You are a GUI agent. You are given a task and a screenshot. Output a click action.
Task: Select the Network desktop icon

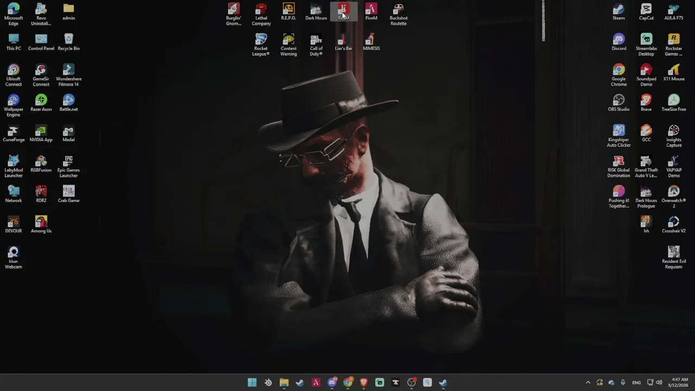(14, 194)
